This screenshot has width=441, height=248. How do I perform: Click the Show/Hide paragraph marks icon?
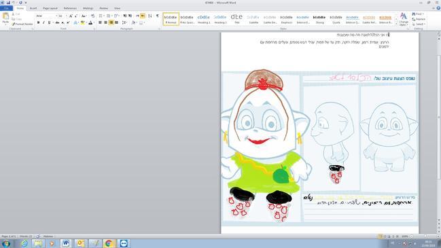[158, 16]
